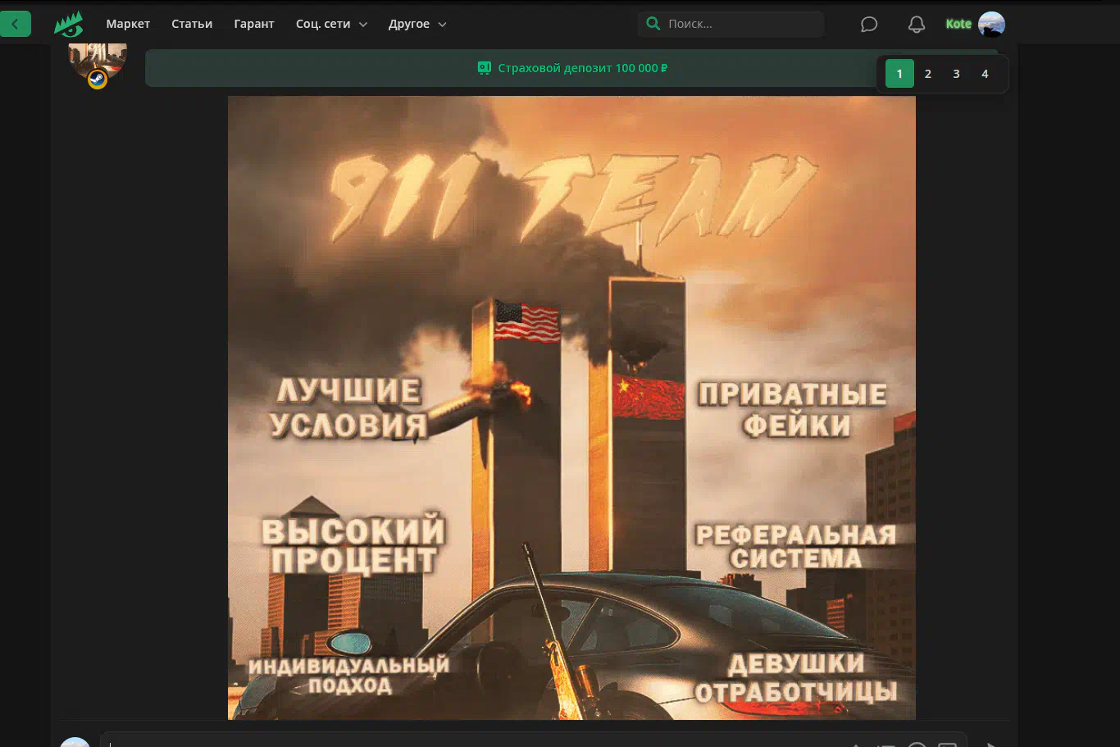1120x747 pixels.
Task: Expand the Другое dropdown menu
Action: 417,24
